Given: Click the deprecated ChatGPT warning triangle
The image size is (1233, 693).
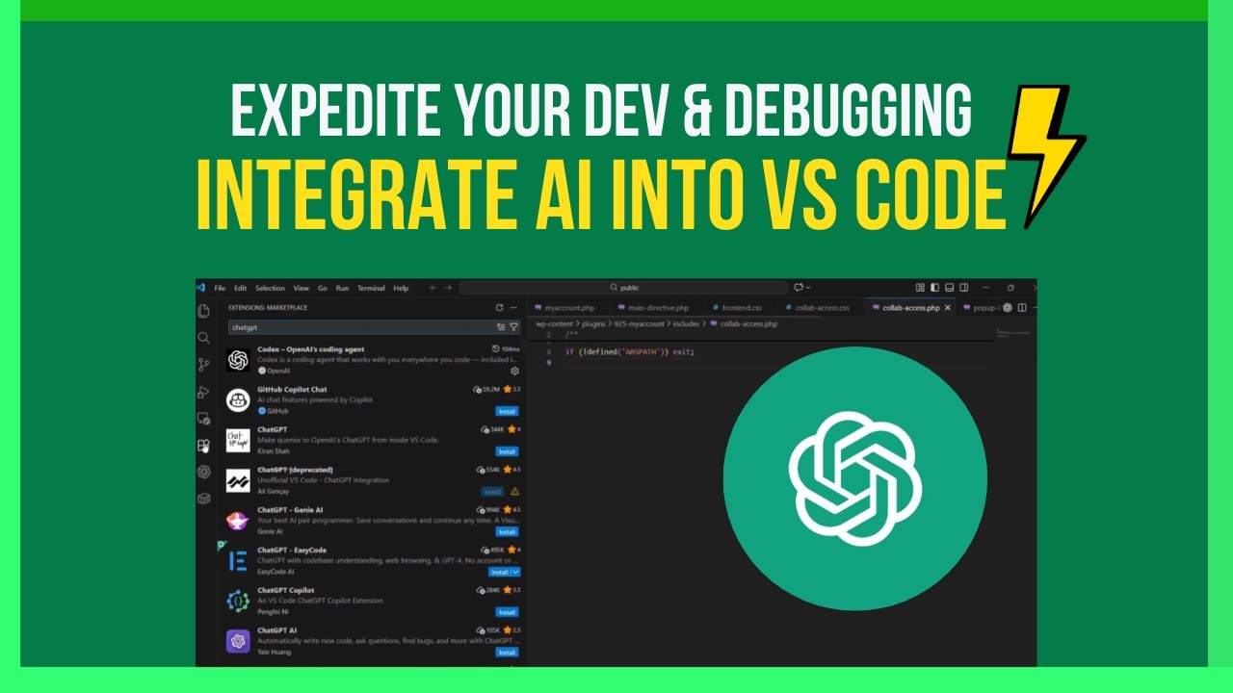Looking at the screenshot, I should pos(514,491).
